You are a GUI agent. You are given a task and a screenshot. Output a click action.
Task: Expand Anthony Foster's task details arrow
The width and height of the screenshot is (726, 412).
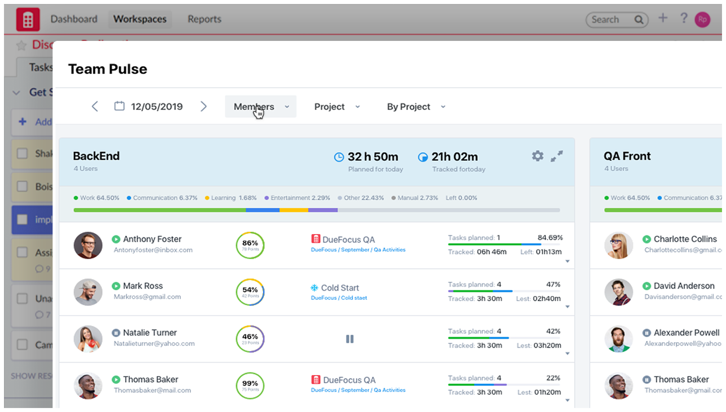(567, 261)
